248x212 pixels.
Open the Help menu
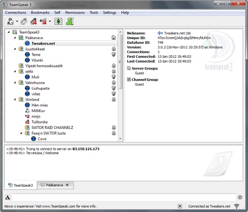coord(125,12)
